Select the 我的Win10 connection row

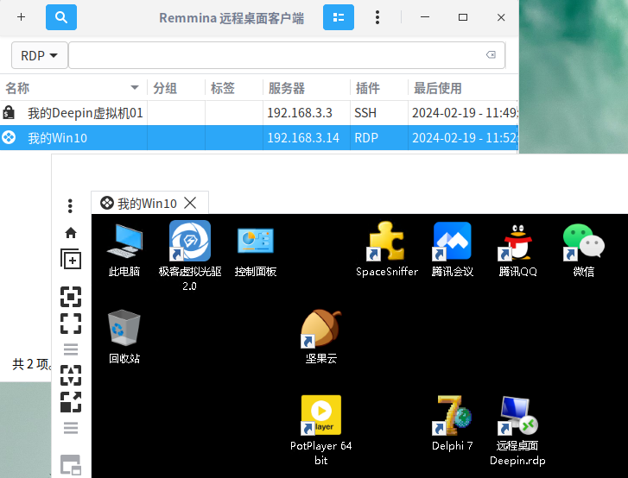(x=259, y=137)
